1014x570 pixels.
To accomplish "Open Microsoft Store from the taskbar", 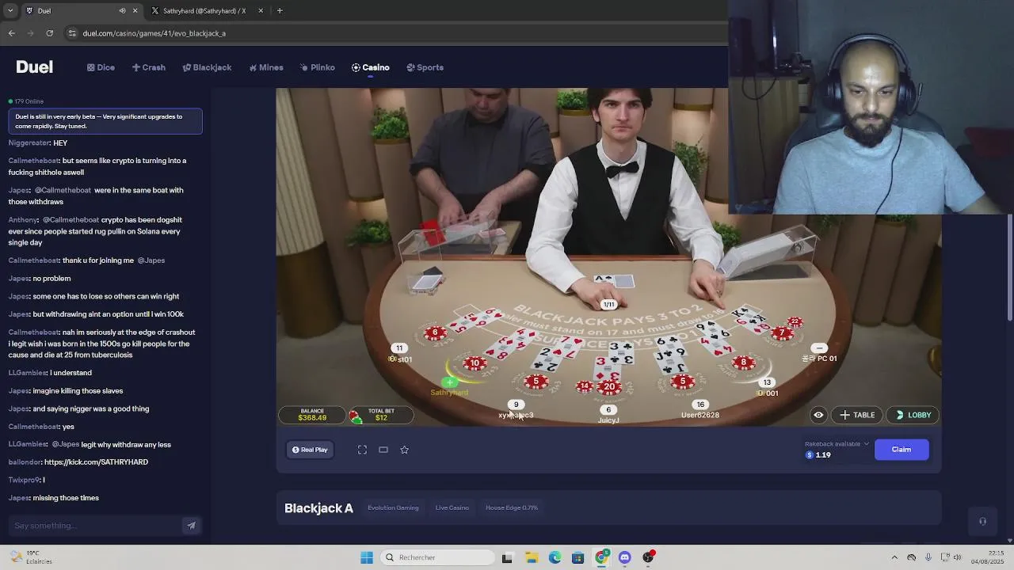I will (578, 557).
